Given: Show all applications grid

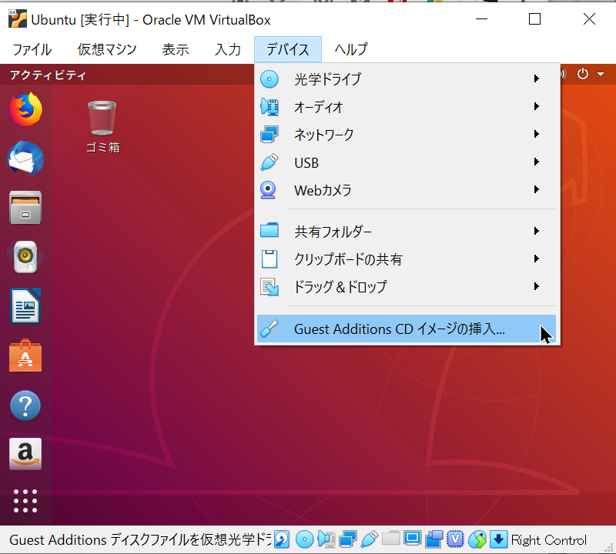Looking at the screenshot, I should click(25, 501).
